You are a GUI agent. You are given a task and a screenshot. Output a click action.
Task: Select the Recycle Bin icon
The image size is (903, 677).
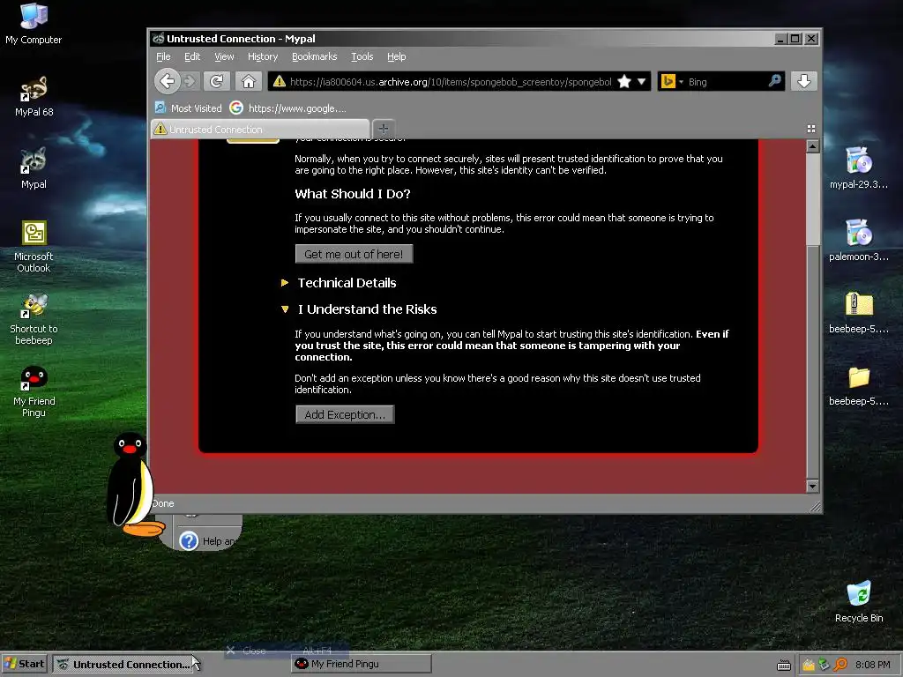tap(859, 602)
